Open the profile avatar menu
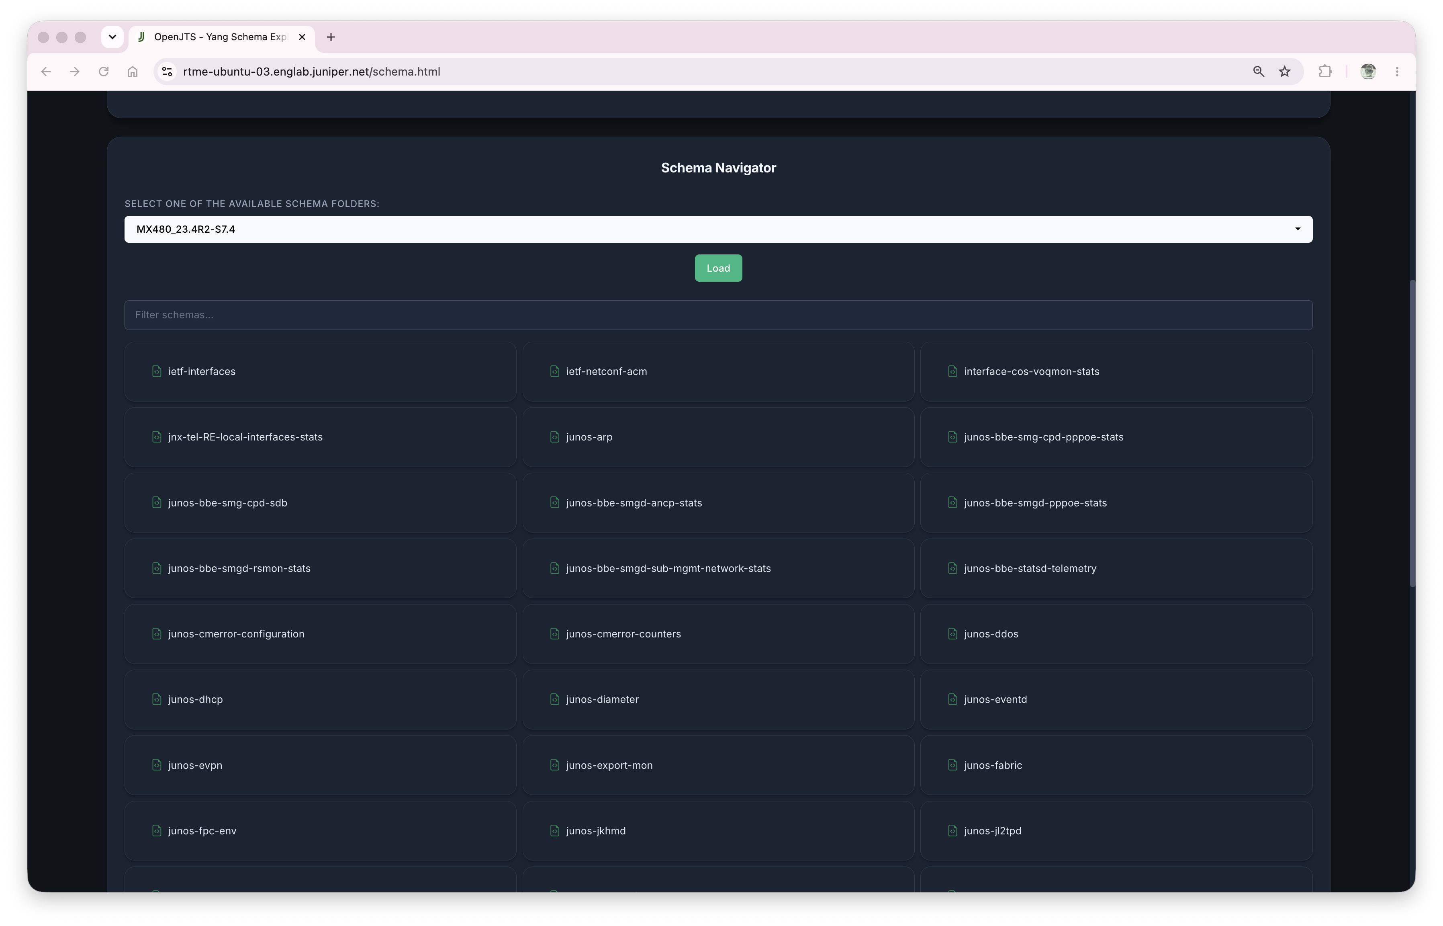Viewport: 1443px width, 926px height. 1368,72
